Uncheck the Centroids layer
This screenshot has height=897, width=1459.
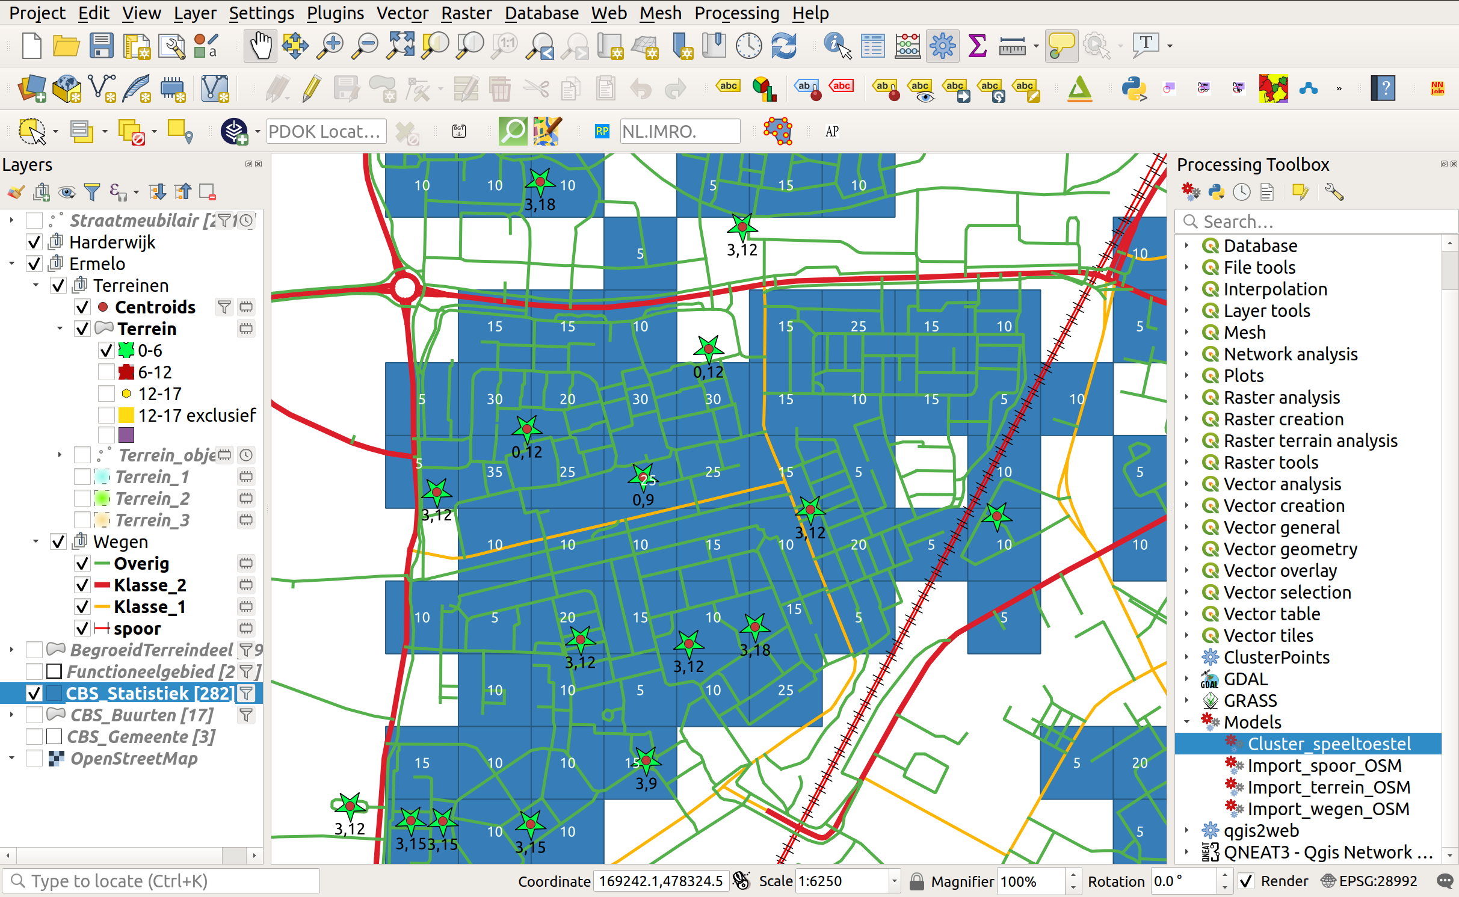tap(82, 307)
